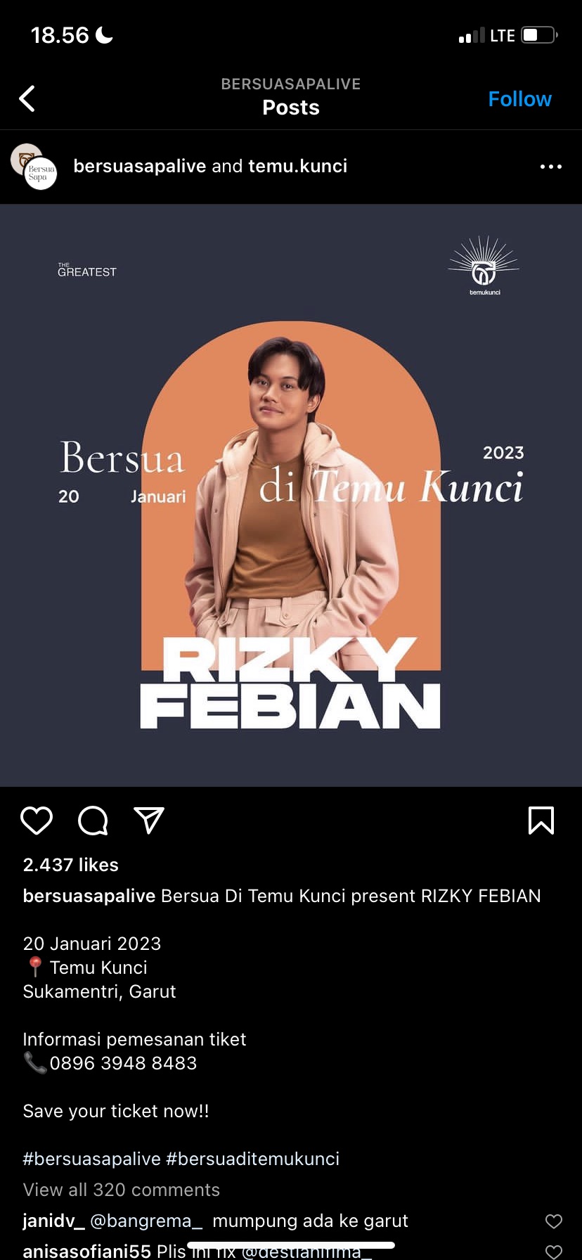Tap bersuasapalive username in caption

89,896
